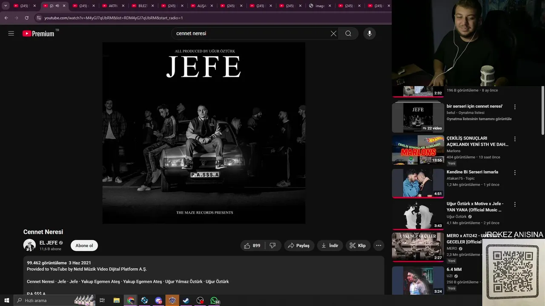Open '6.4 MM' video title

454,269
